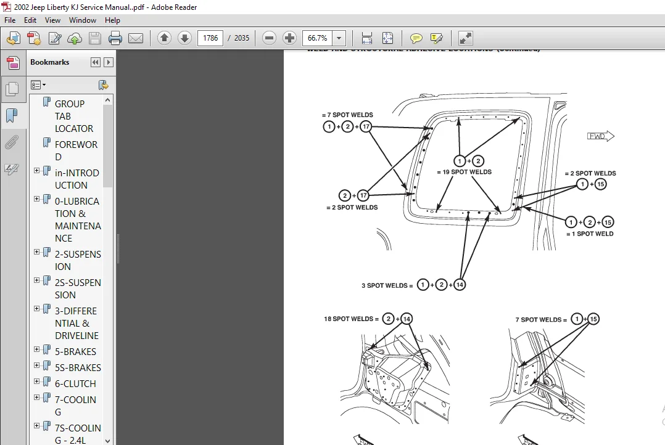665x445 pixels.
Task: Open the FOREWORD bookmark
Action: tap(76, 151)
